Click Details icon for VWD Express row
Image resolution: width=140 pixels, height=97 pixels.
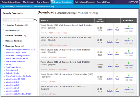click(x=110, y=28)
